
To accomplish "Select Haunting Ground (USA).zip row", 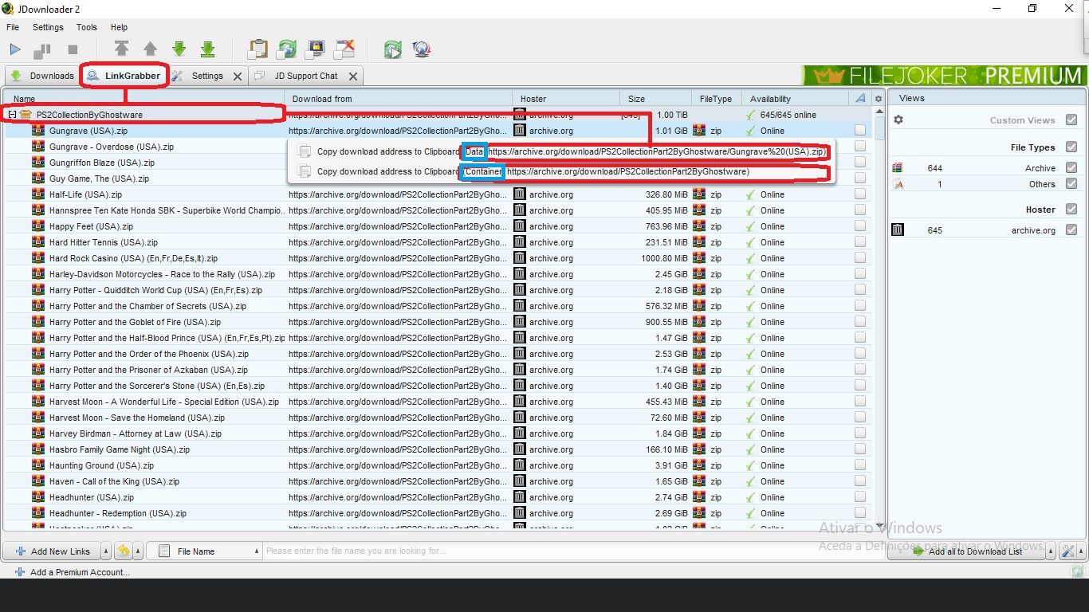I will [x=438, y=465].
